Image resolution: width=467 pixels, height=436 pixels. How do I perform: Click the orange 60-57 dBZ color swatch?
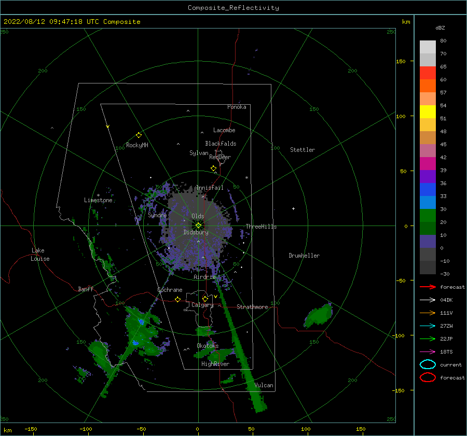tap(428, 86)
